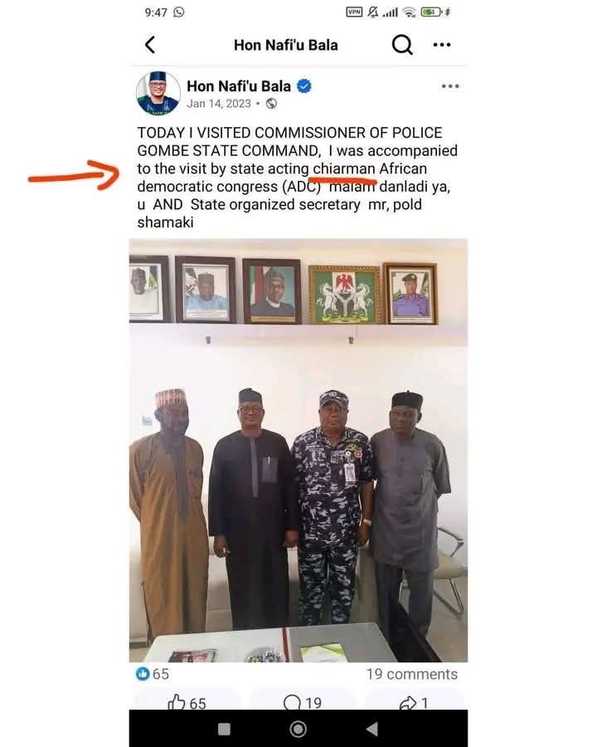The height and width of the screenshot is (747, 597).
Task: View the 65 like reactions summary
Action: (x=153, y=674)
